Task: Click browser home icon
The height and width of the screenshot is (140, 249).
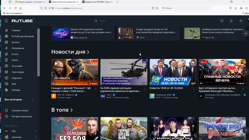Action: pos(21,8)
